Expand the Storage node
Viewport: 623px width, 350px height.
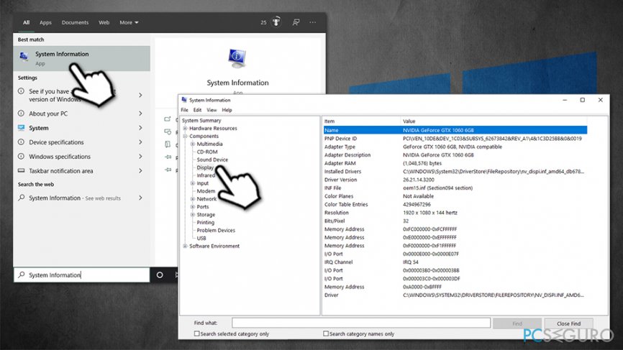193,215
